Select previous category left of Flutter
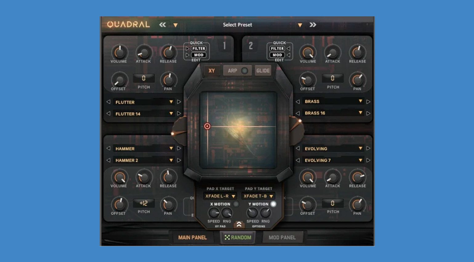The height and width of the screenshot is (262, 474). coord(108,102)
